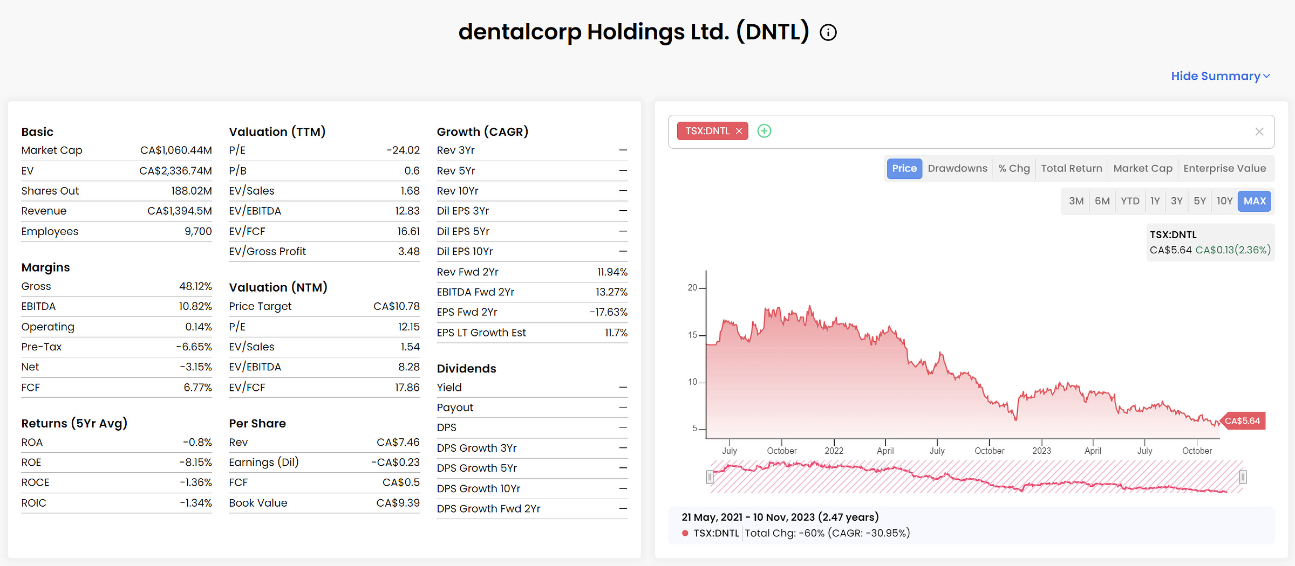The width and height of the screenshot is (1295, 566).
Task: Click the Dividends section heading
Action: 466,369
